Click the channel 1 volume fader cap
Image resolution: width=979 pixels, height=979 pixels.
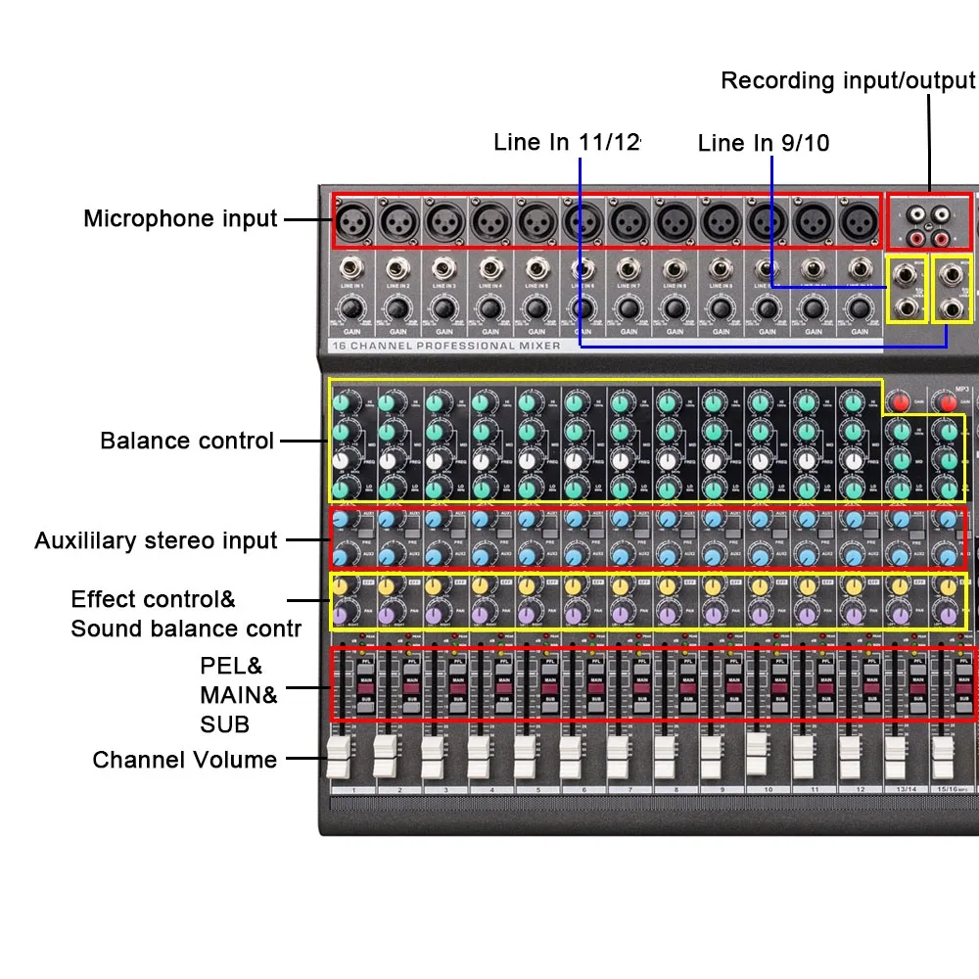339,758
